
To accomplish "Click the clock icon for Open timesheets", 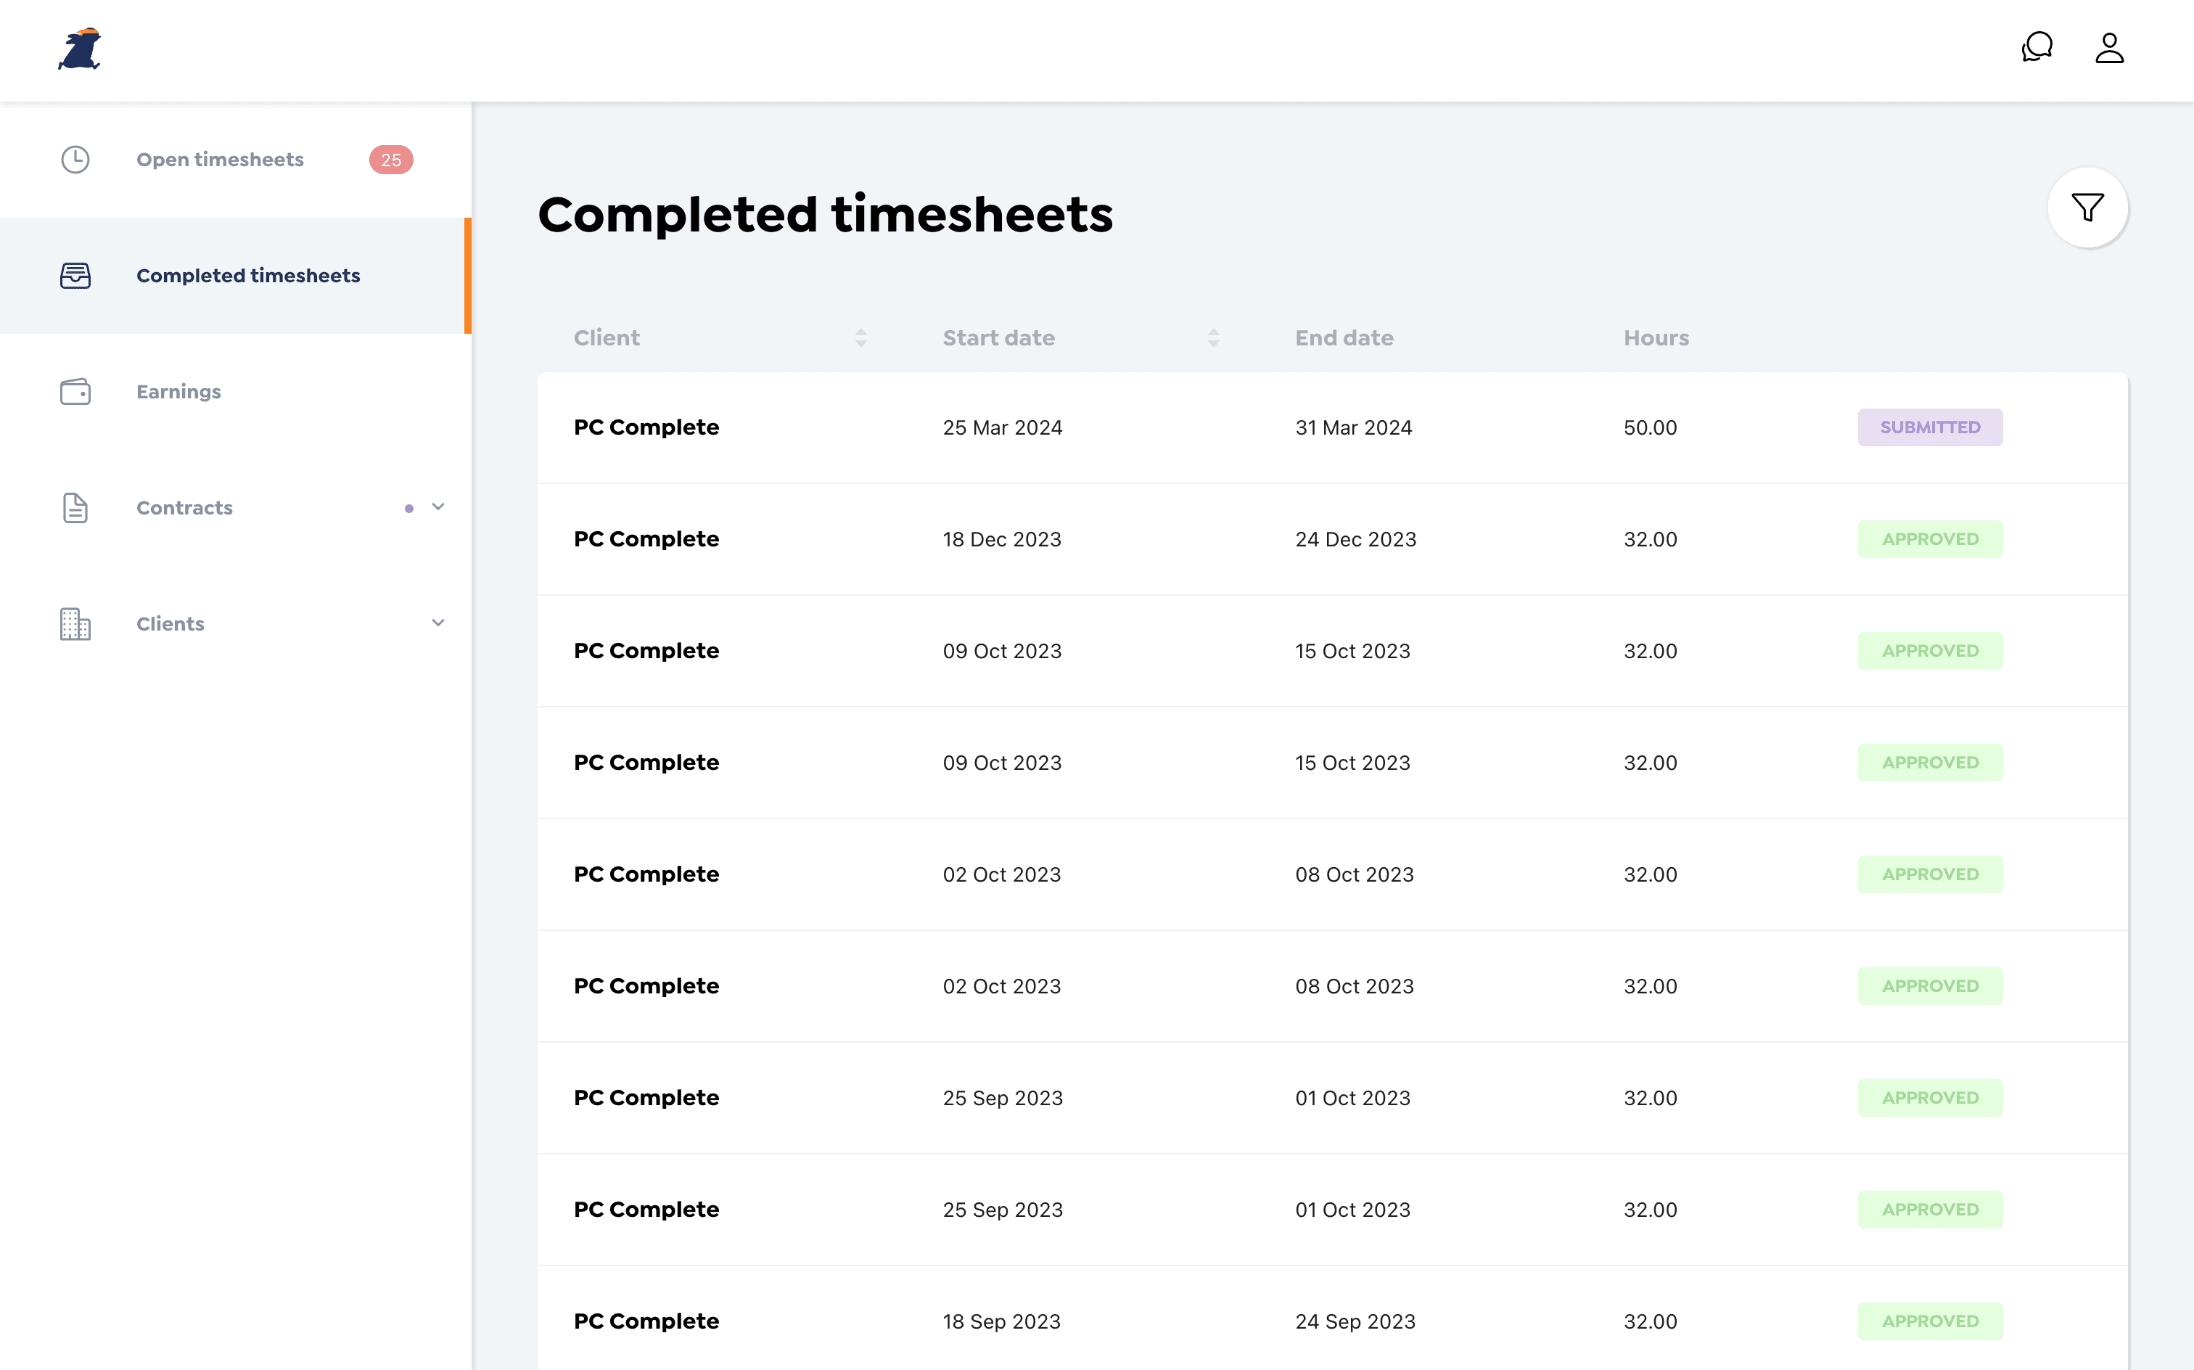I will [x=75, y=160].
